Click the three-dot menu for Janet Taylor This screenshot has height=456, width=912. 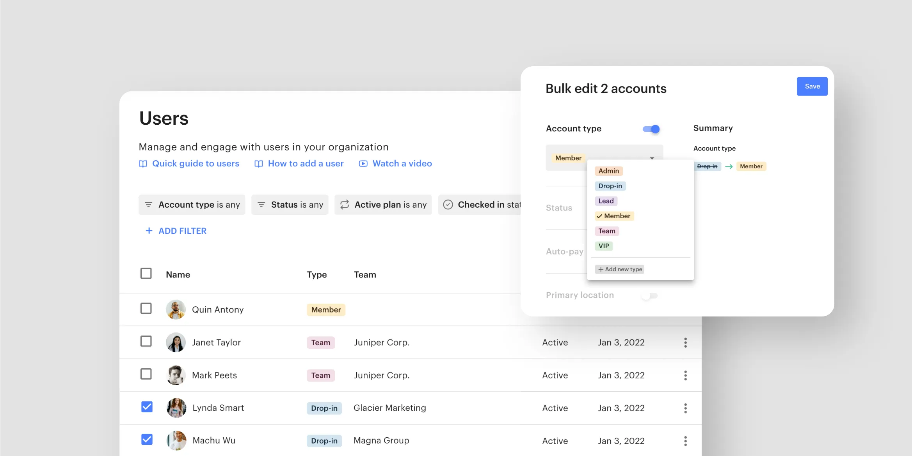685,343
